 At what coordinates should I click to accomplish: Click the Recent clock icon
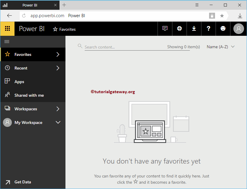[x=7, y=68]
